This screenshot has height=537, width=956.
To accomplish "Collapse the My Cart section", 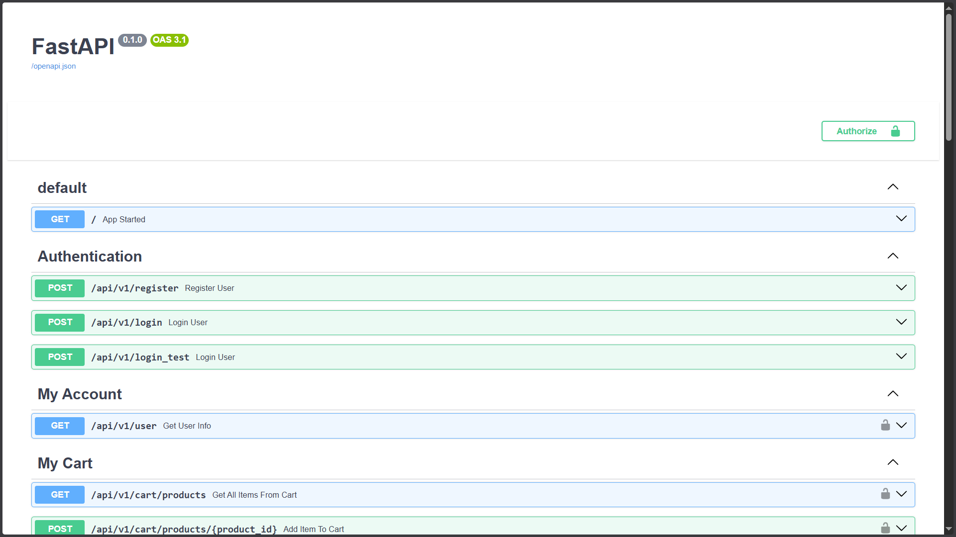I will click(893, 462).
